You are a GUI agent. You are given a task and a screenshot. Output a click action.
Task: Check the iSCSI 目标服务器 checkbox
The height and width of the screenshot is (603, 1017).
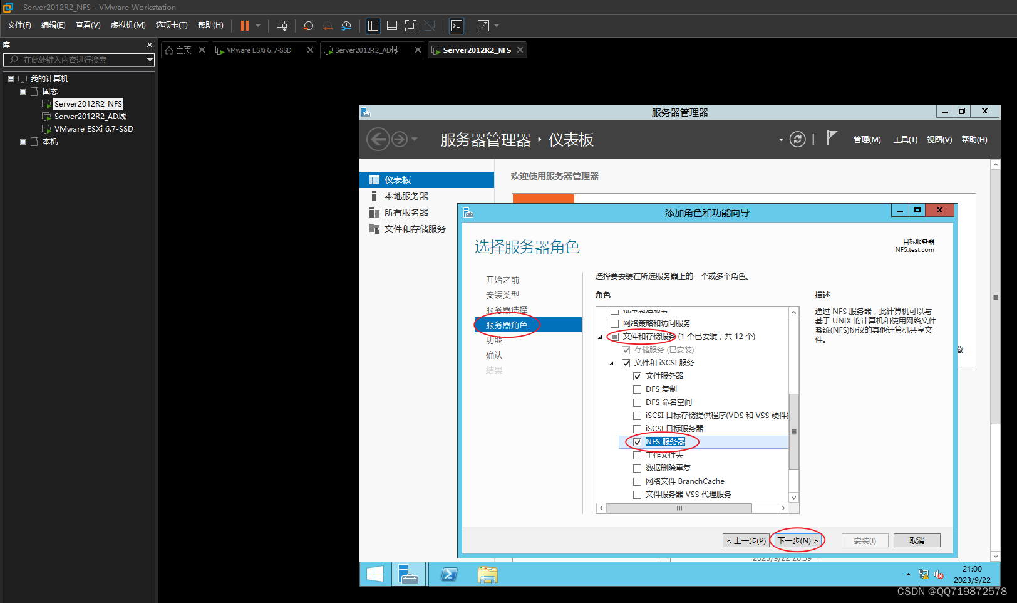[637, 429]
